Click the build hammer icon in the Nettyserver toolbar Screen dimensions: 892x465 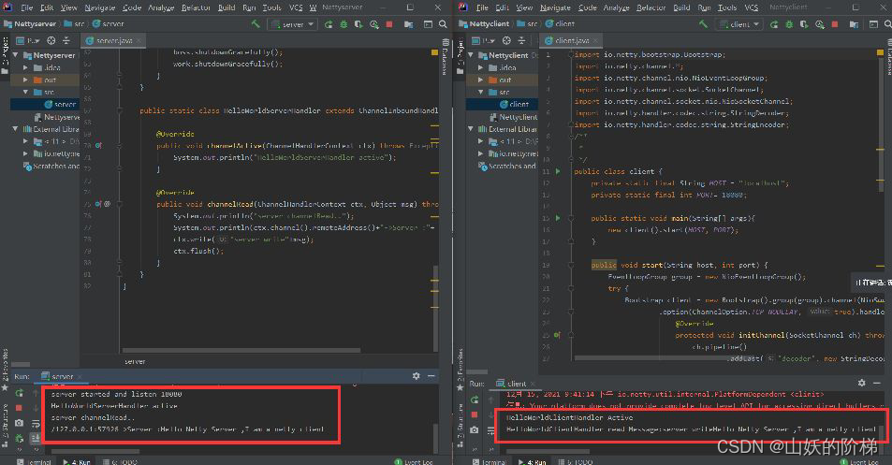[x=255, y=24]
